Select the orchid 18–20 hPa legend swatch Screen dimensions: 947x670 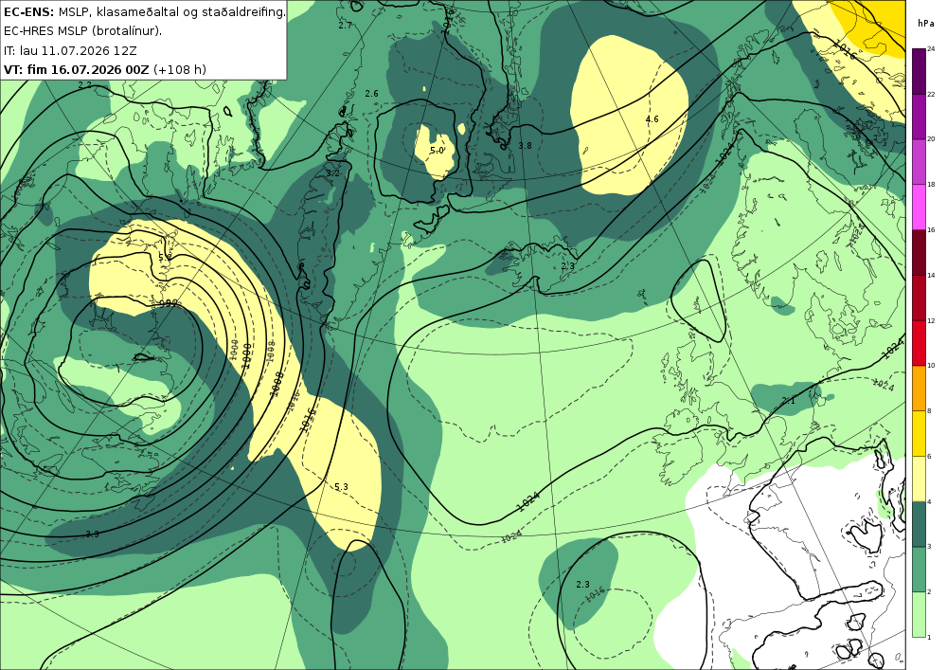coord(919,162)
